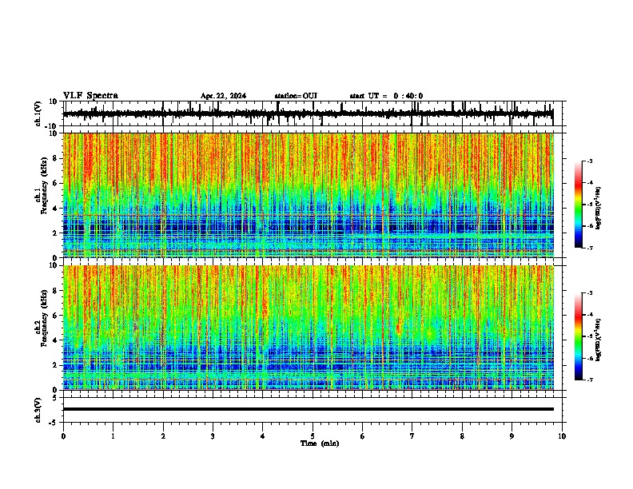Click the date 'Apr. 22, 2024'
Viewport: 633px width, 489px height.
[223, 96]
